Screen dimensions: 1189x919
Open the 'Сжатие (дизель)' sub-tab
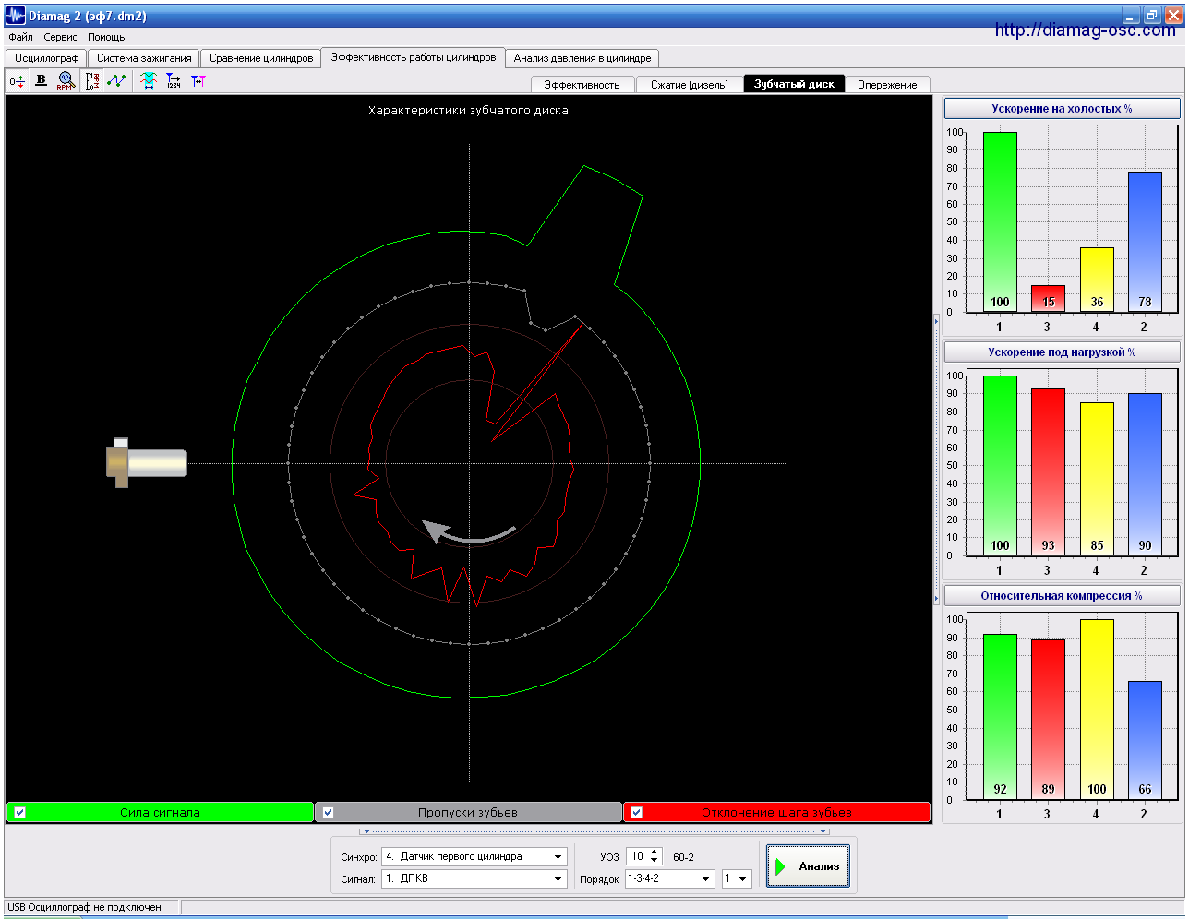tap(690, 85)
